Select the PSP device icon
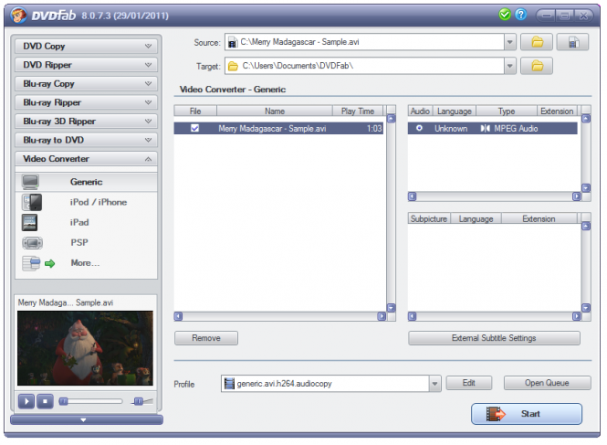The height and width of the screenshot is (445, 607). [x=33, y=243]
